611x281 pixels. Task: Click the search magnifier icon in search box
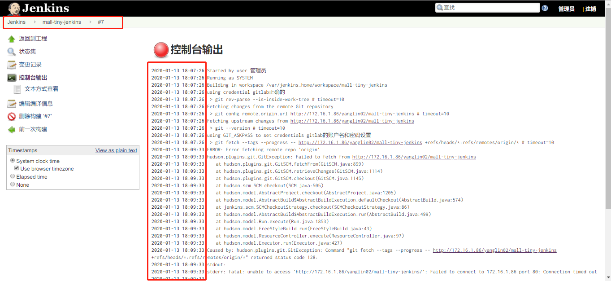pos(440,8)
